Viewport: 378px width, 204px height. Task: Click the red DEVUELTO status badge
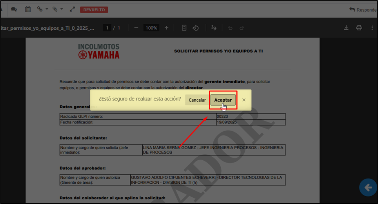click(x=94, y=10)
